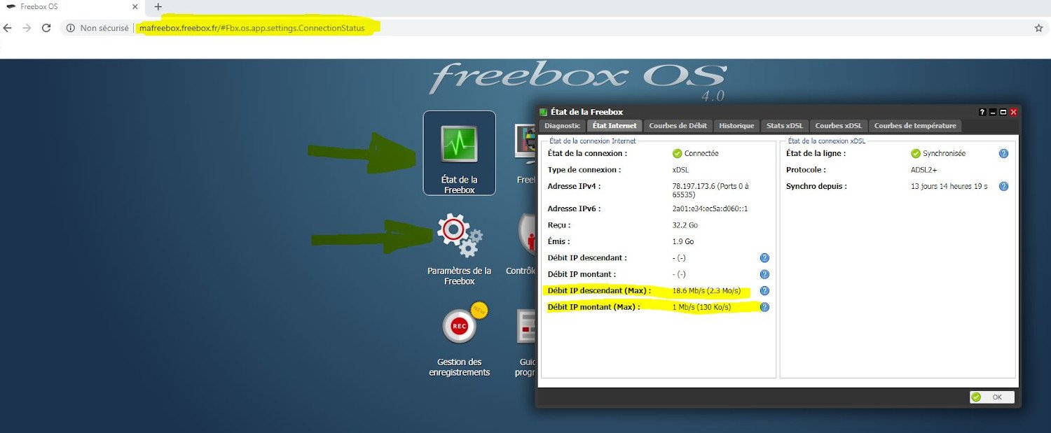Click the Émis value 1.9 Go

coord(682,241)
